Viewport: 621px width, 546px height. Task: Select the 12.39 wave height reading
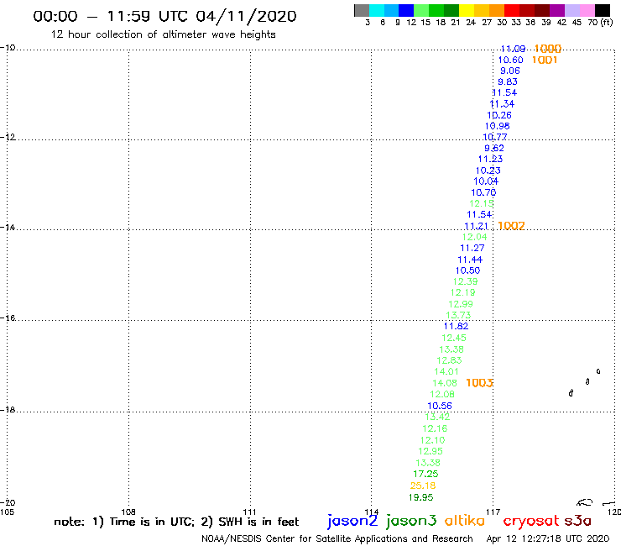pyautogui.click(x=466, y=281)
